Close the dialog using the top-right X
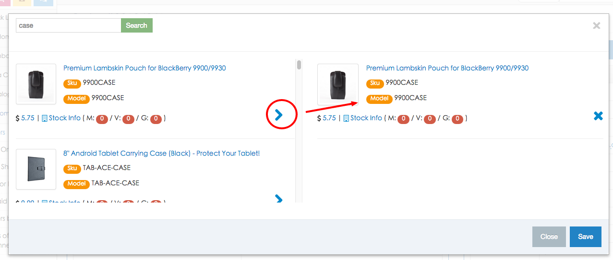Screen dimensions: 613x260 596,26
